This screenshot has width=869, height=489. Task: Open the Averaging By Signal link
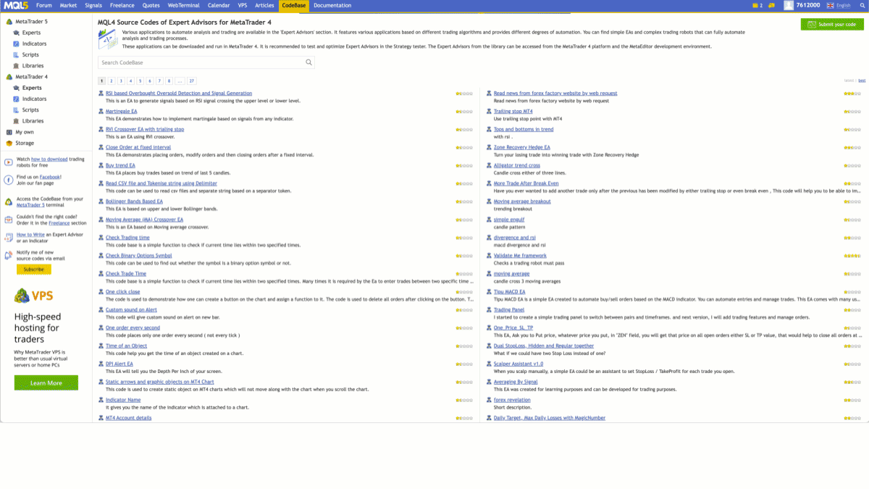point(516,382)
